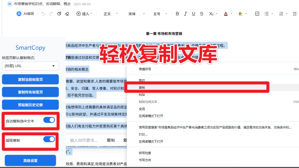Click the undo arrow icon
The width and height of the screenshot is (299, 168).
[43, 14]
